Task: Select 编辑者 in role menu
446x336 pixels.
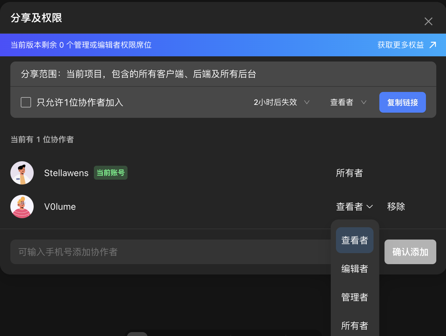Action: pyautogui.click(x=355, y=269)
